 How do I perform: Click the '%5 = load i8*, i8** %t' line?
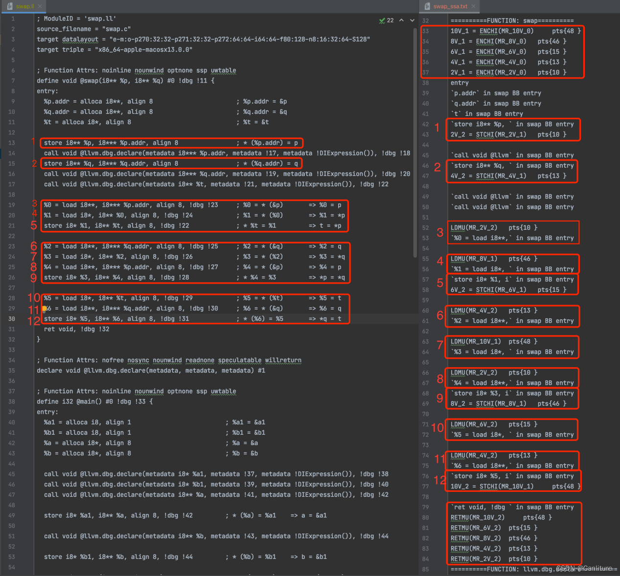coord(192,298)
